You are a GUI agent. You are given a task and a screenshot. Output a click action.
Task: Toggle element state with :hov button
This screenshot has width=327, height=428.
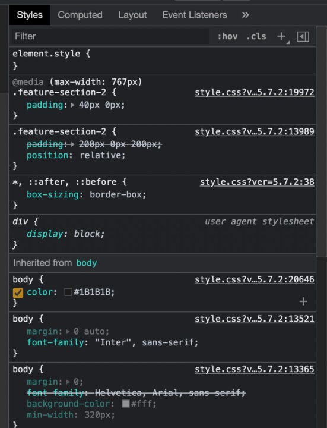(227, 36)
